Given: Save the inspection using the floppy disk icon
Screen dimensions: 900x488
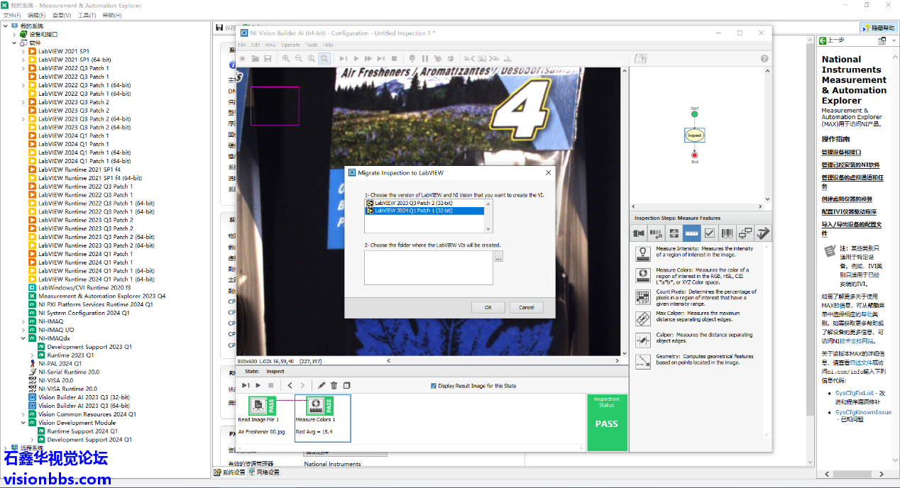Looking at the screenshot, I should coord(268,59).
